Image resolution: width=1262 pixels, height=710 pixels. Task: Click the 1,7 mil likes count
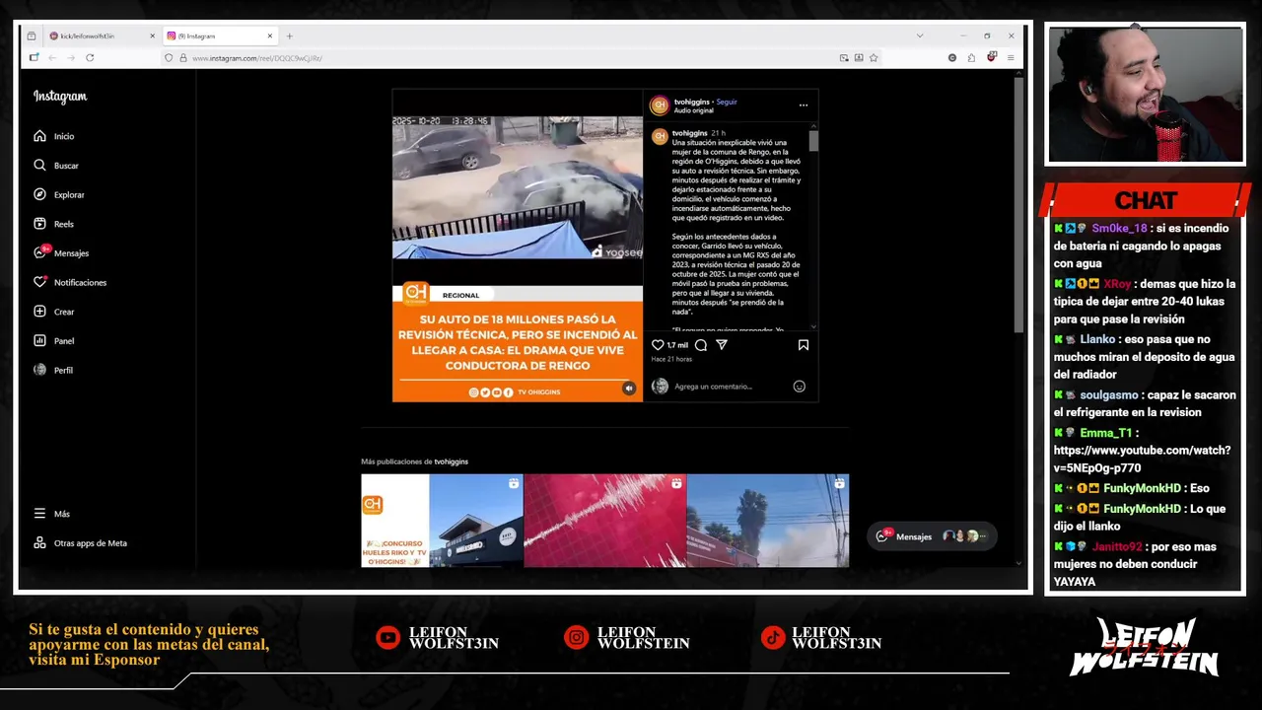coord(677,345)
